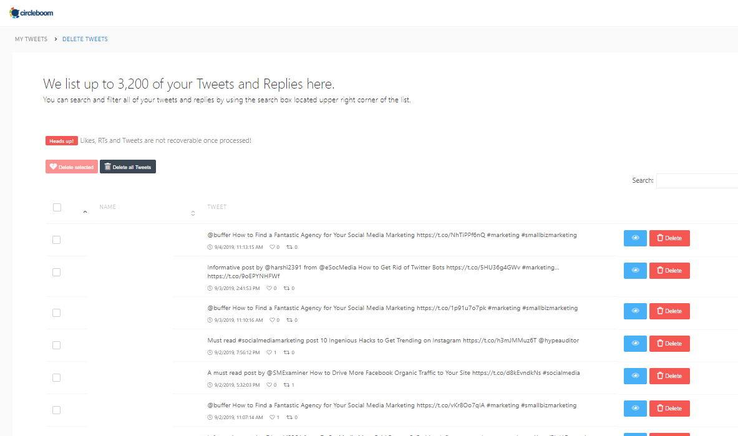The width and height of the screenshot is (738, 436).
Task: Tick the checkbox for the @SMExaminer tweet
Action: coord(56,377)
